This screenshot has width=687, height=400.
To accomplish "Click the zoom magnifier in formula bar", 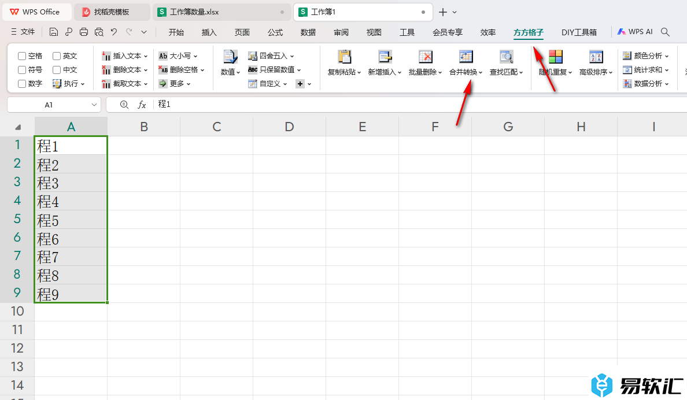I will 124,104.
